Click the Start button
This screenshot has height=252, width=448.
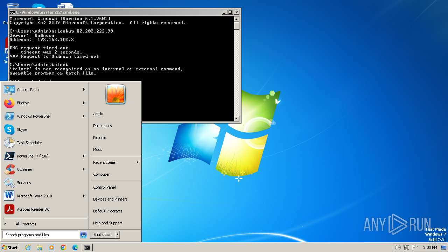tap(10, 247)
